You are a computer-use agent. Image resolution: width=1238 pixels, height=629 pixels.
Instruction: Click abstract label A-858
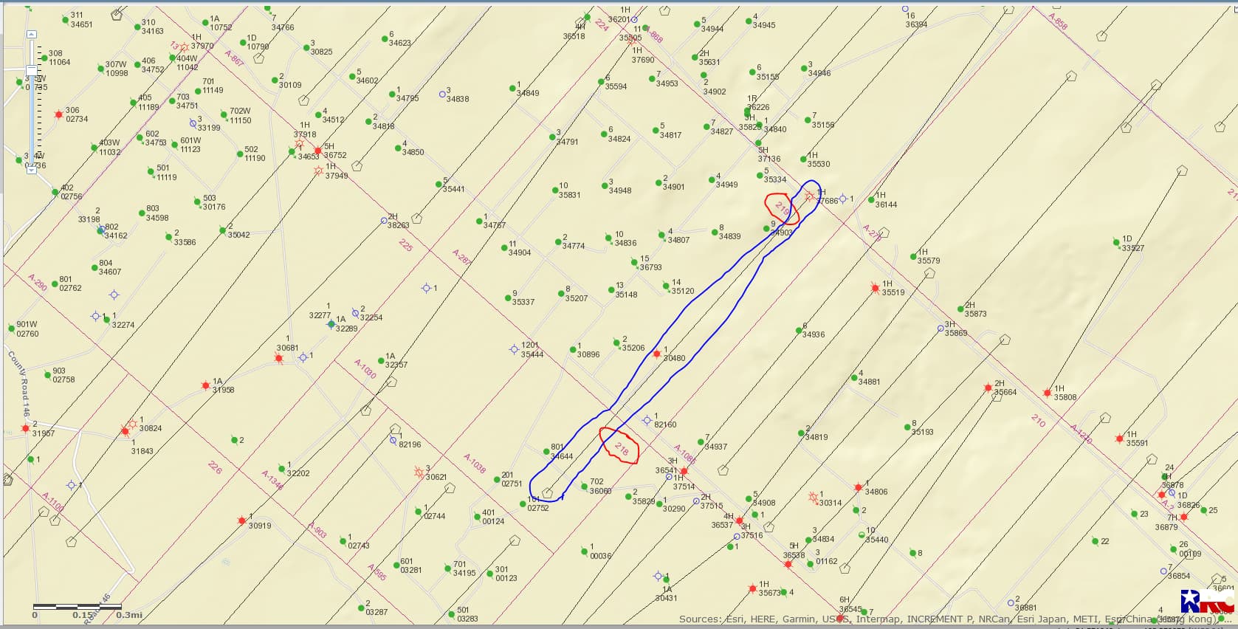pos(1058,21)
